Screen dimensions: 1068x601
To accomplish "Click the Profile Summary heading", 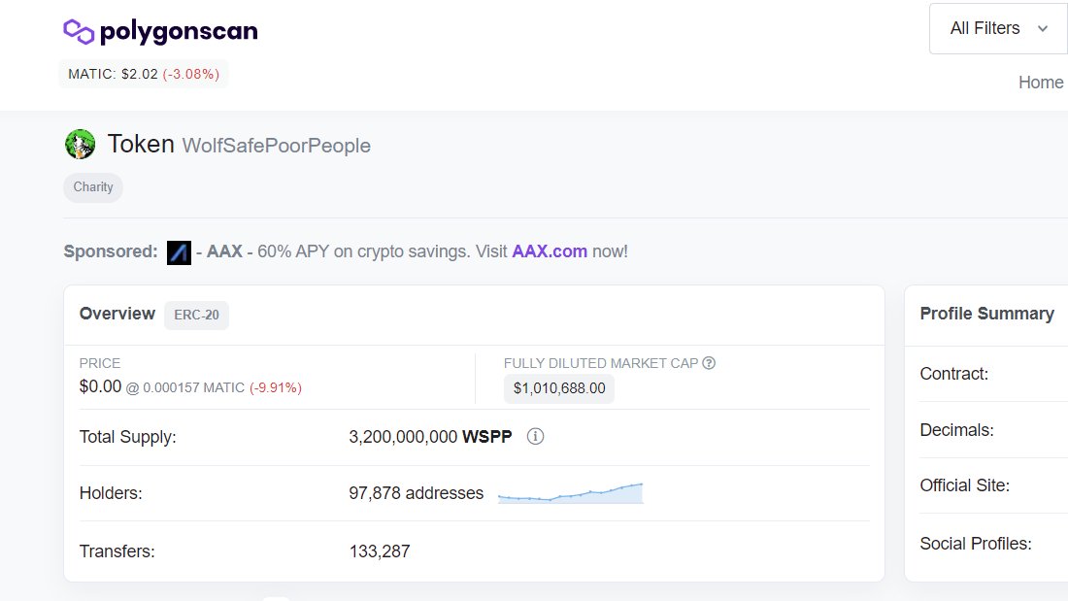I will point(987,314).
